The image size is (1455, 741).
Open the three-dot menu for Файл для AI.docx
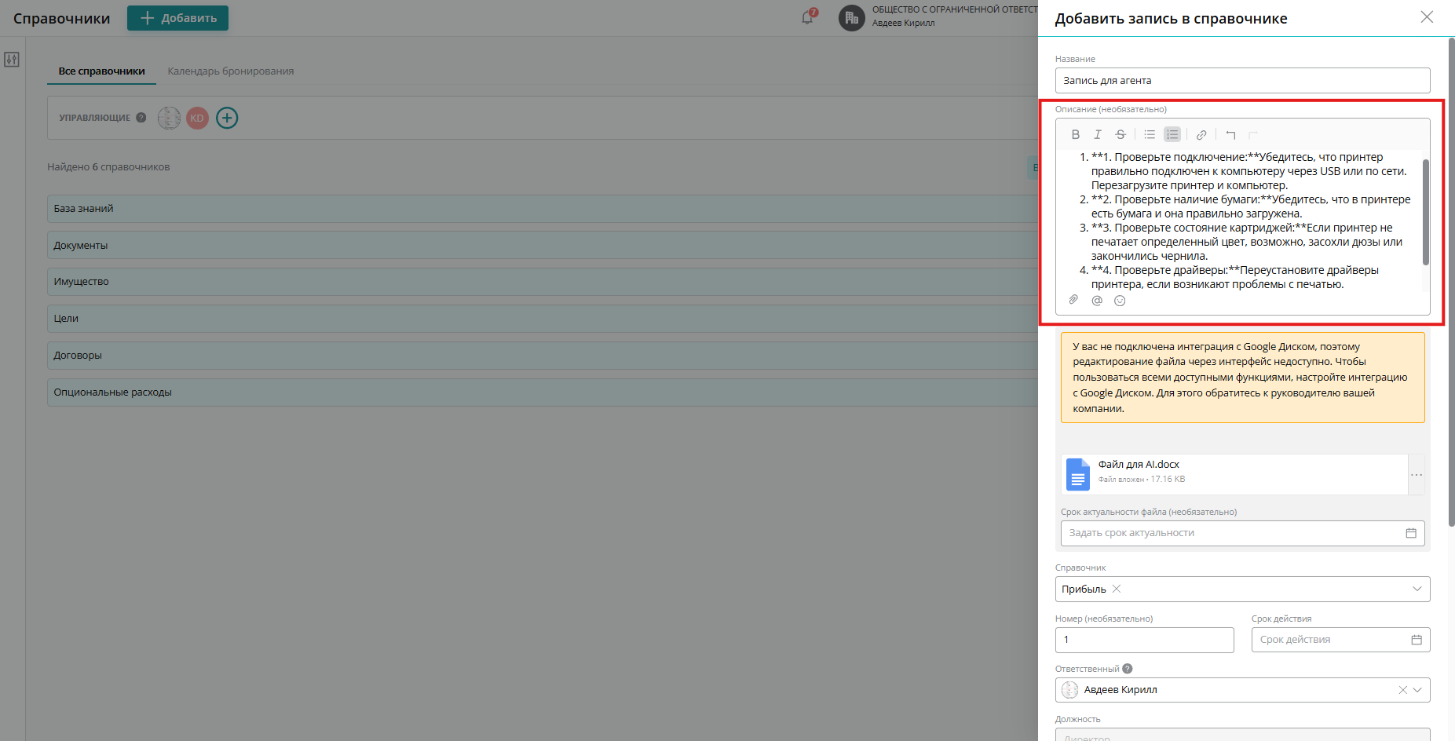click(1417, 475)
